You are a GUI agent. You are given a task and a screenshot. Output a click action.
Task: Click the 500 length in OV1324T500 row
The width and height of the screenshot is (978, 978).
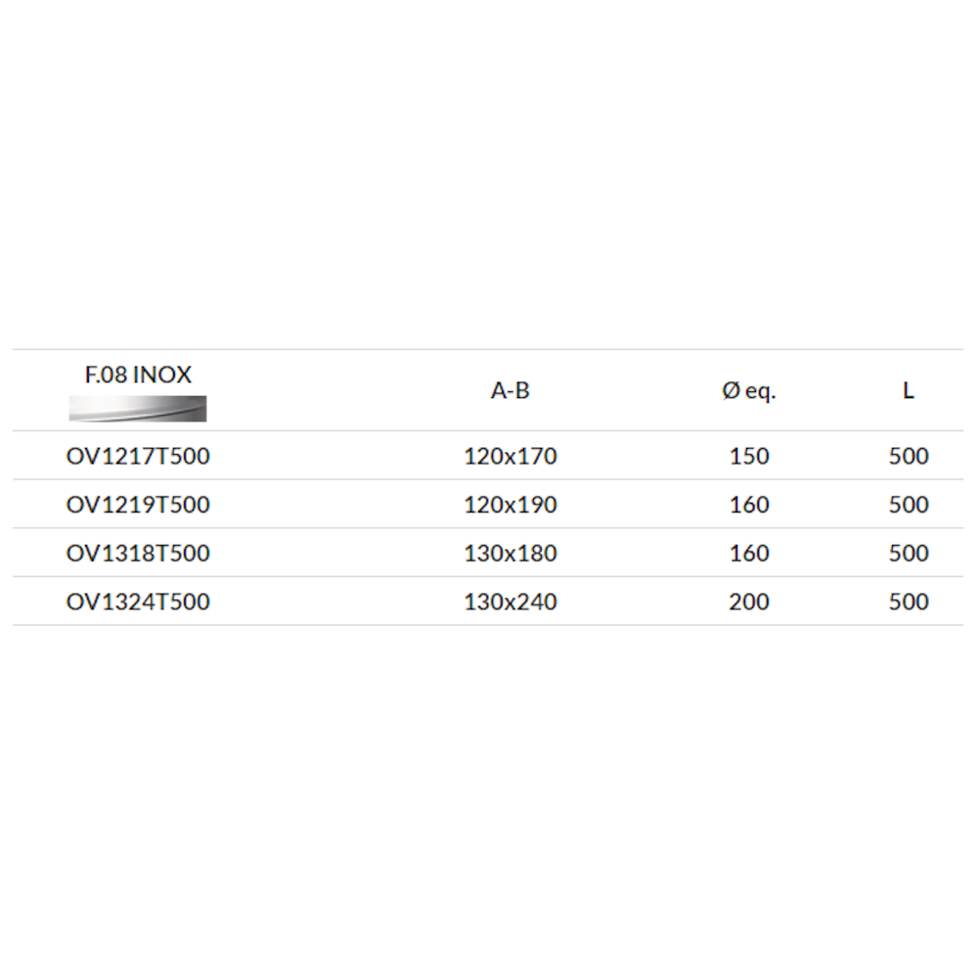[x=909, y=601]
